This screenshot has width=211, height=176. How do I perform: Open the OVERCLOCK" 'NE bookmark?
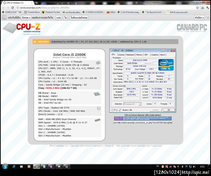pos(12,12)
